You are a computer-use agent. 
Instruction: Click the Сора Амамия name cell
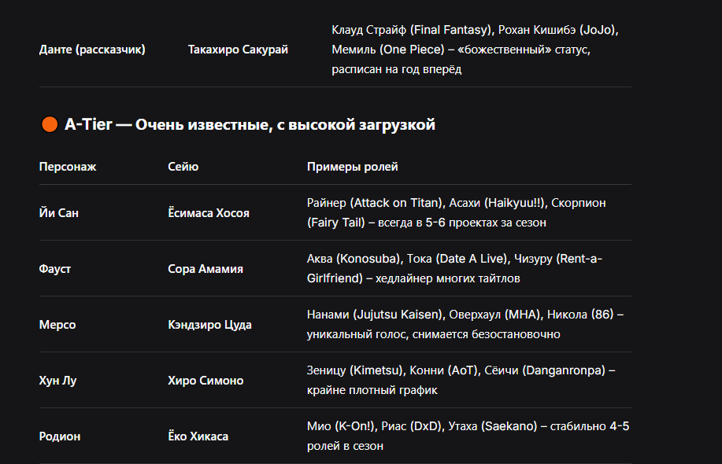tap(205, 268)
